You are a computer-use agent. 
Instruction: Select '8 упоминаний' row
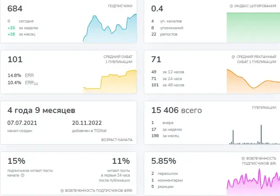pyautogui.click(x=167, y=28)
